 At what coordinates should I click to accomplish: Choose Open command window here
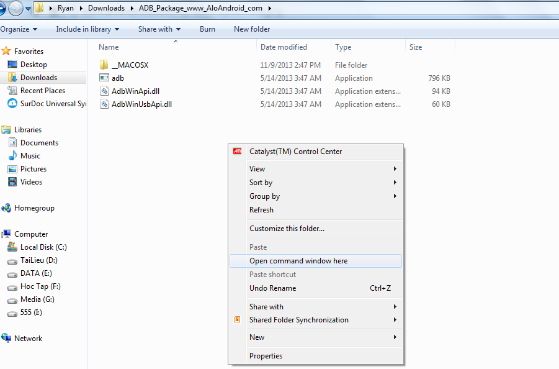[298, 261]
